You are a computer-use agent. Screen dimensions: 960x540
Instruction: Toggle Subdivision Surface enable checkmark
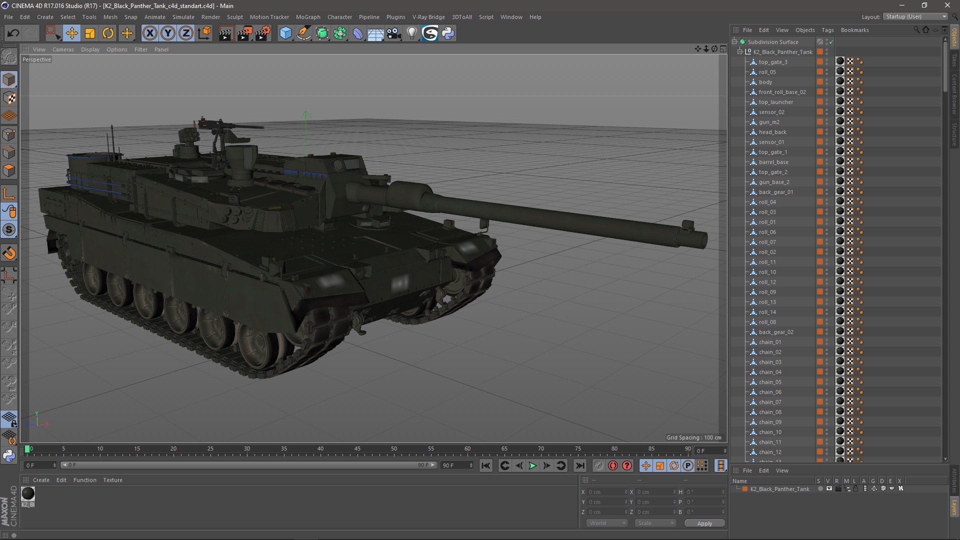click(x=831, y=42)
